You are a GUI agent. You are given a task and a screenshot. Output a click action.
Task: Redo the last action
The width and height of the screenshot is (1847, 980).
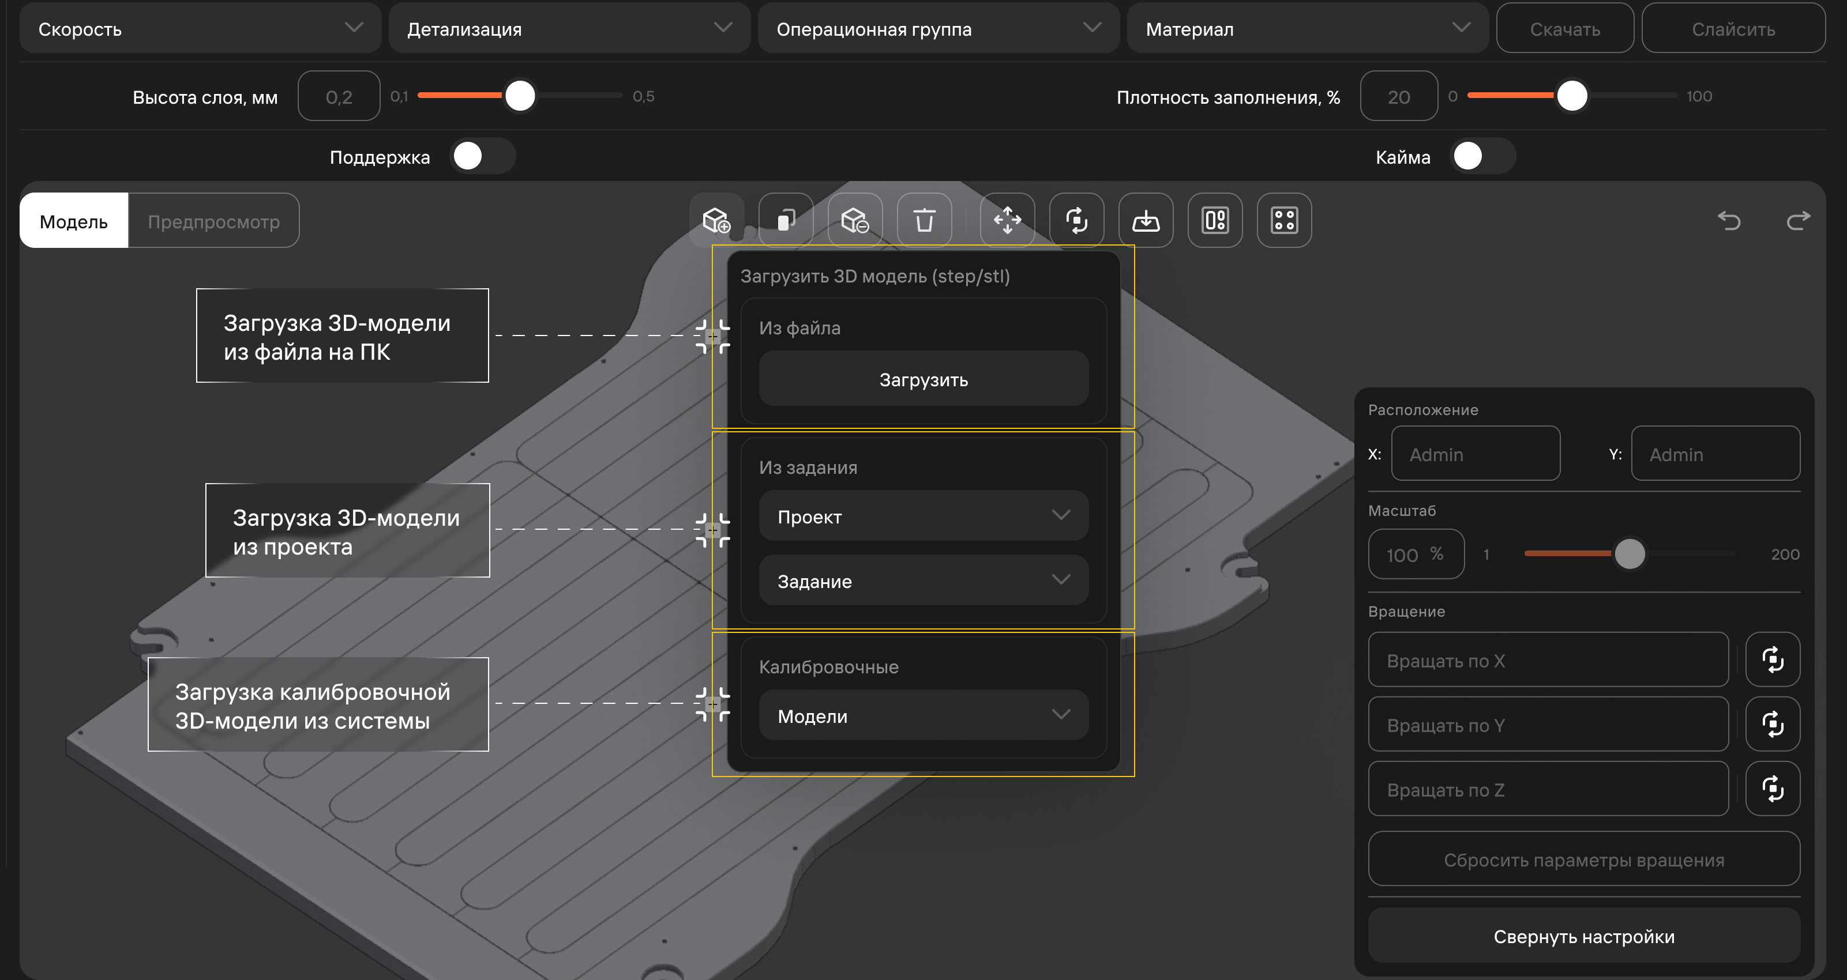coord(1798,221)
